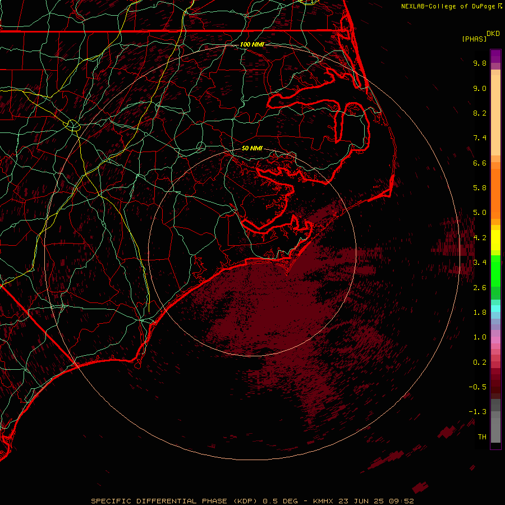This screenshot has height=505, width=505.
Task: Click the 3.4 scale value
Action: point(480,263)
